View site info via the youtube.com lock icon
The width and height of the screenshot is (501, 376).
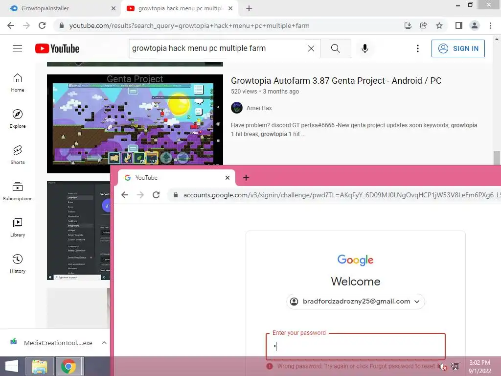(62, 25)
